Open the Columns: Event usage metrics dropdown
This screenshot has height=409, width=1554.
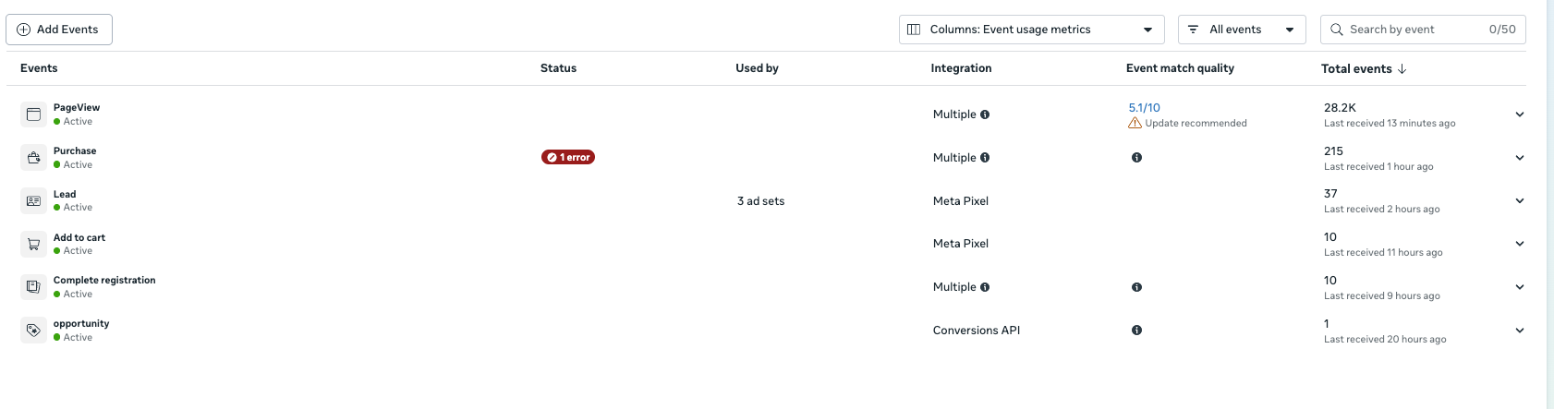click(1031, 30)
